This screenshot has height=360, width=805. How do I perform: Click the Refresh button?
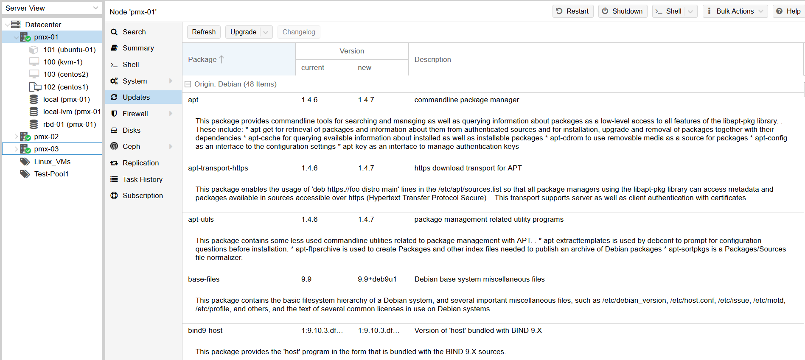[204, 32]
